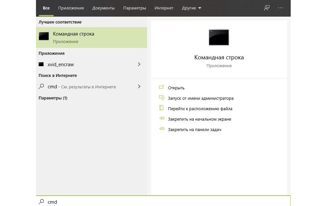Click the pin icon for Закрепить на начальном экране
The image size is (327, 206).
[161, 119]
